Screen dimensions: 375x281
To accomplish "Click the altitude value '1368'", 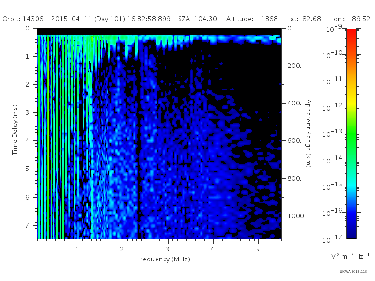I will 270,19.
